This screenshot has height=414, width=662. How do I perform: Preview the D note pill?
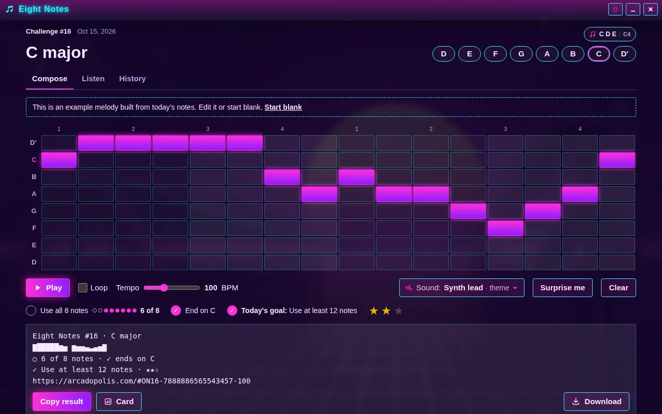[x=444, y=54]
